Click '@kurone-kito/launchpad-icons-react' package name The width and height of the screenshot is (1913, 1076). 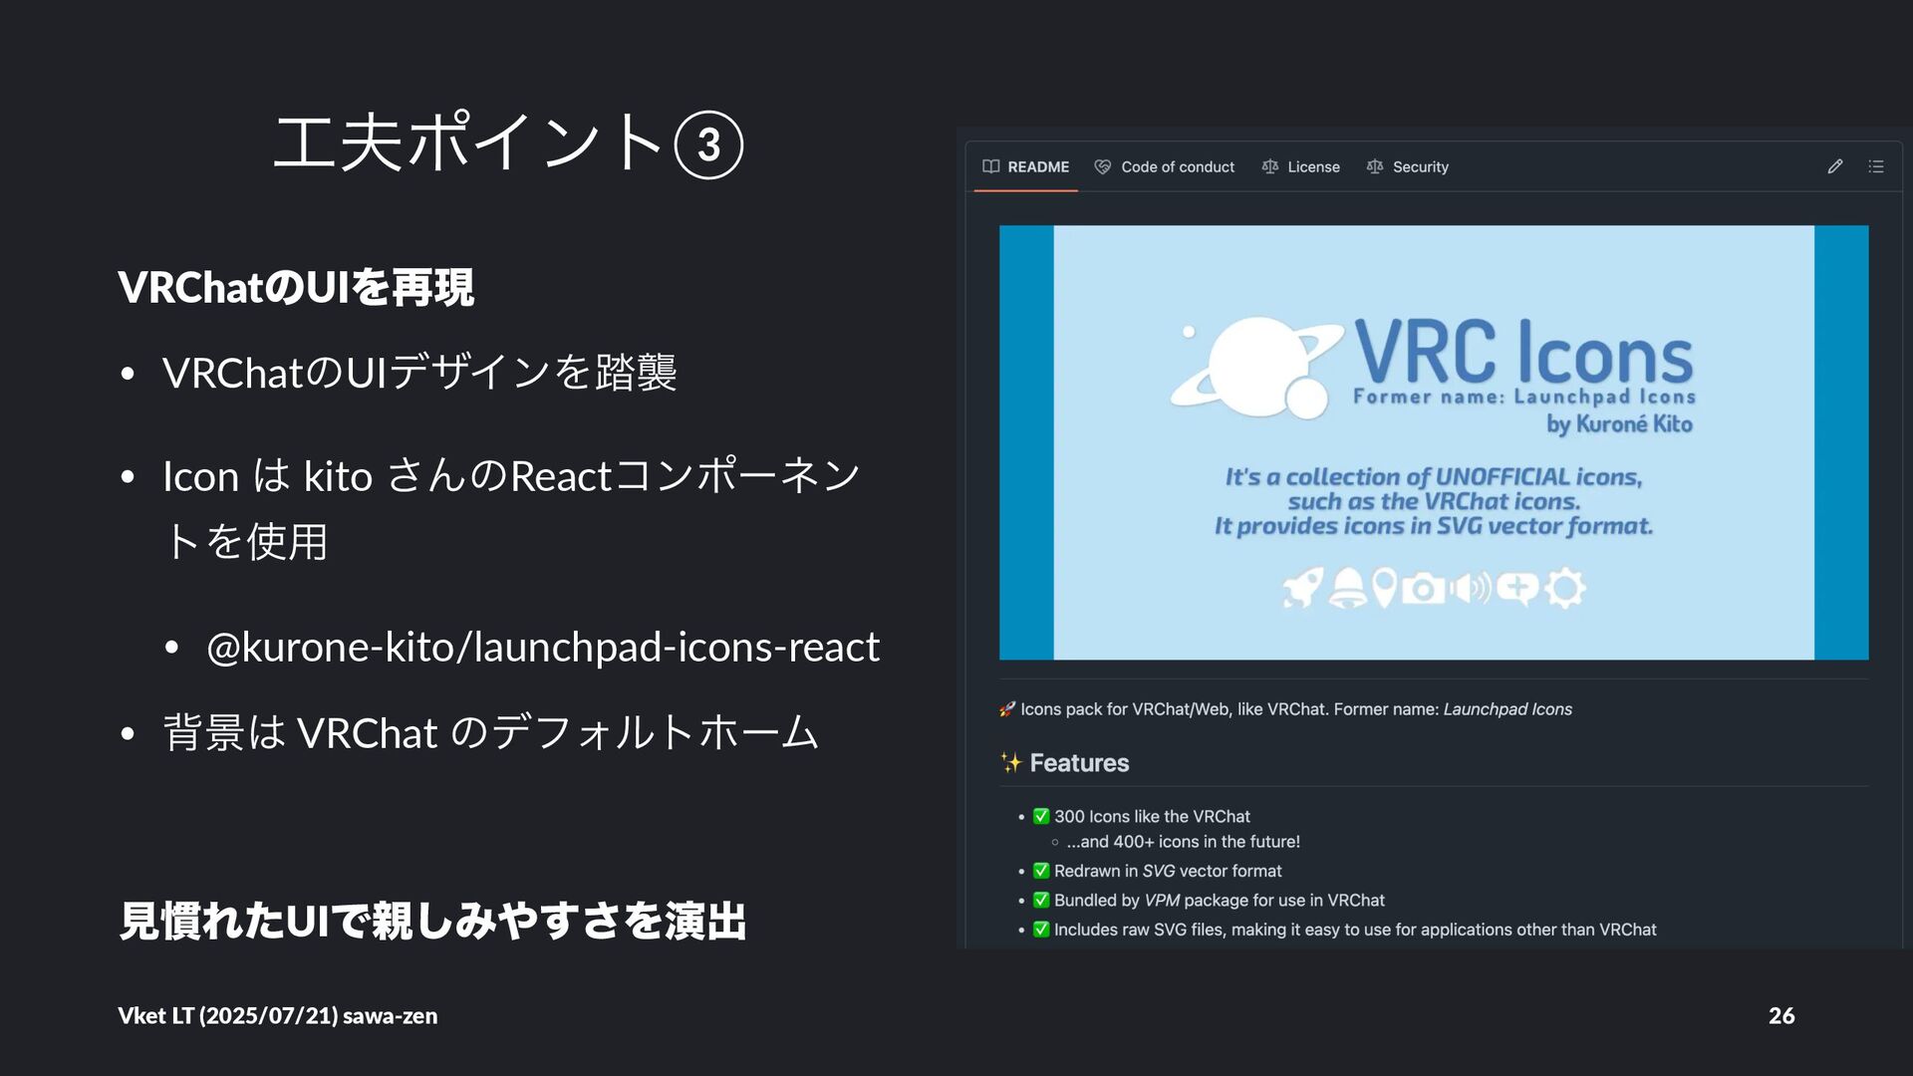coord(543,648)
